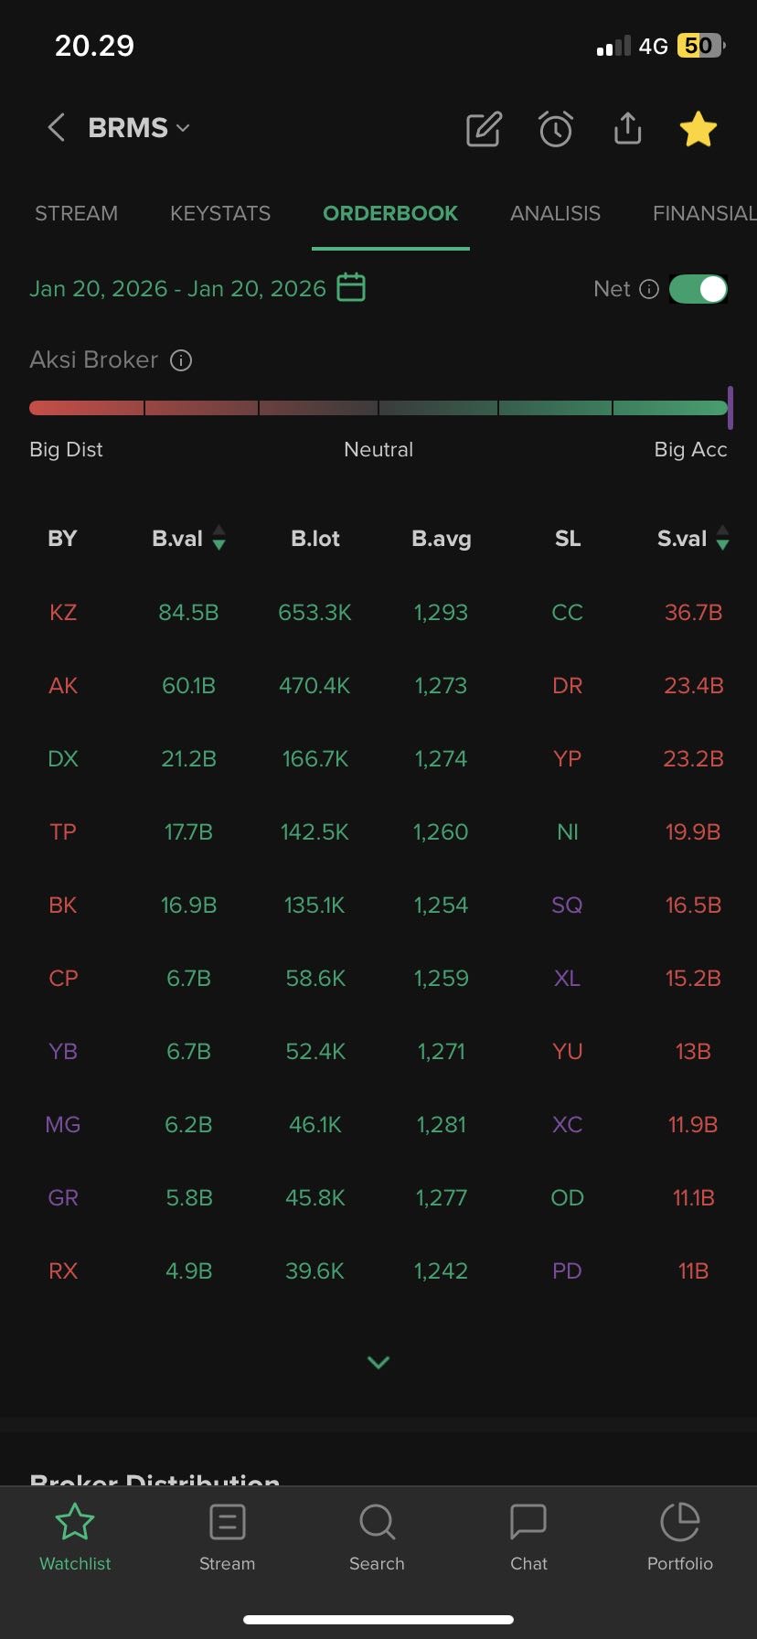Screen dimensions: 757x1639
Task: Disable the Net toggle switch
Action: click(x=698, y=289)
